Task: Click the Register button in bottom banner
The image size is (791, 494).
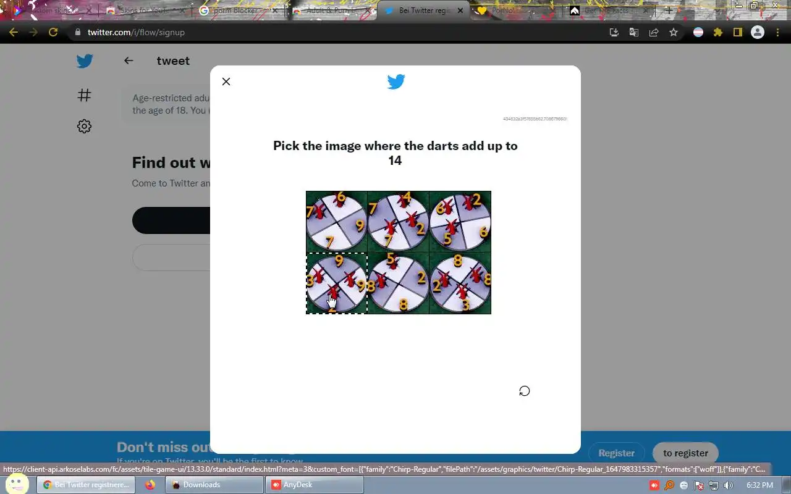Action: click(x=616, y=453)
